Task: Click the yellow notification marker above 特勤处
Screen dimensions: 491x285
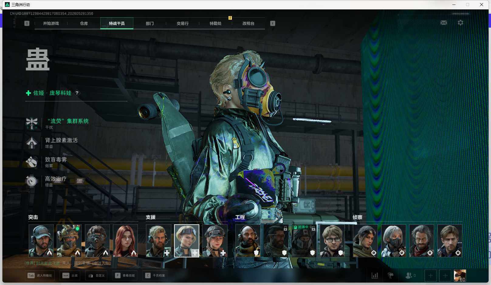Action: [230, 18]
